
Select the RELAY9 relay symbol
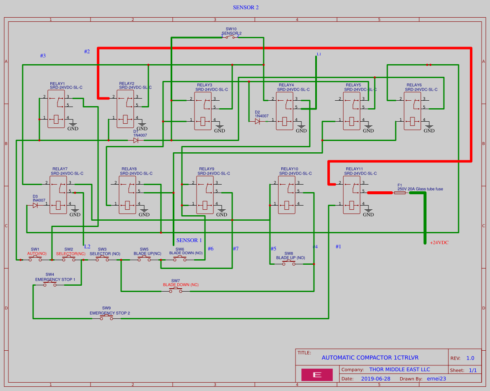point(205,195)
